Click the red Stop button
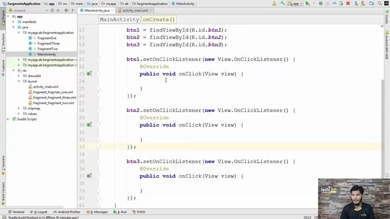The height and width of the screenshot is (219, 390). pos(348,4)
